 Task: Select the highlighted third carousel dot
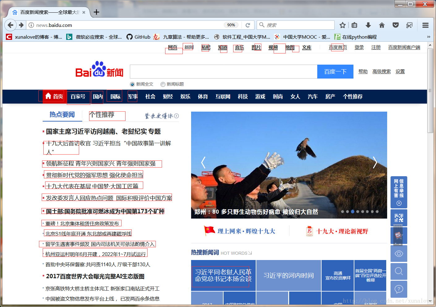353,211
